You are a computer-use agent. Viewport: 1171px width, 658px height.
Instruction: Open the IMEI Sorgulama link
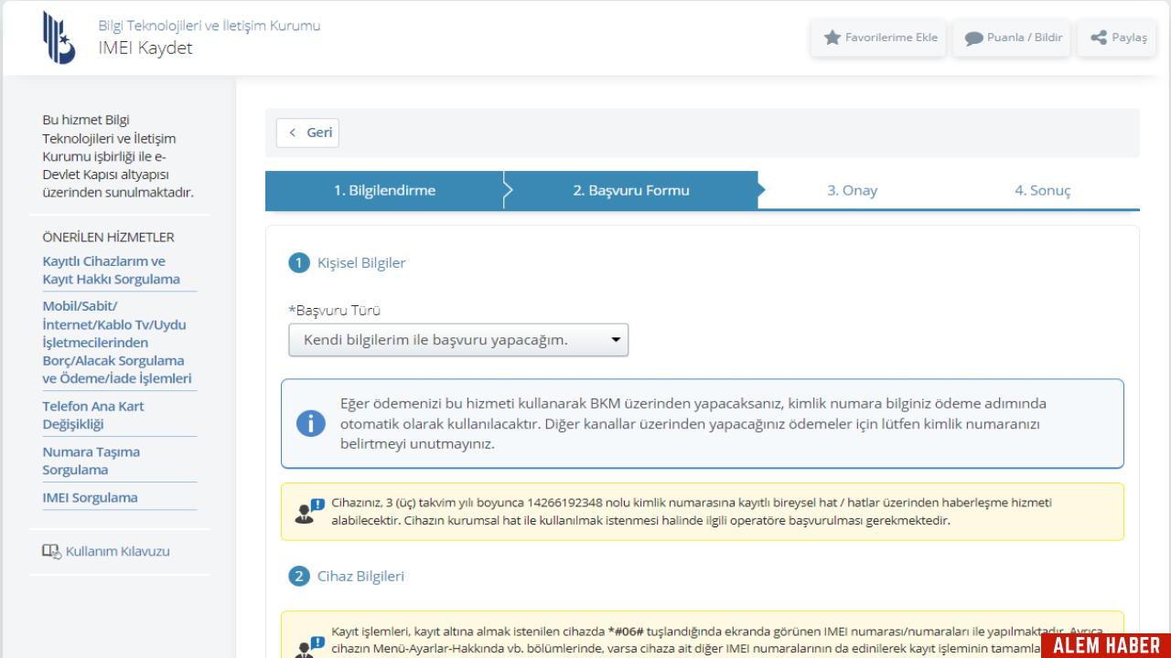coord(90,498)
